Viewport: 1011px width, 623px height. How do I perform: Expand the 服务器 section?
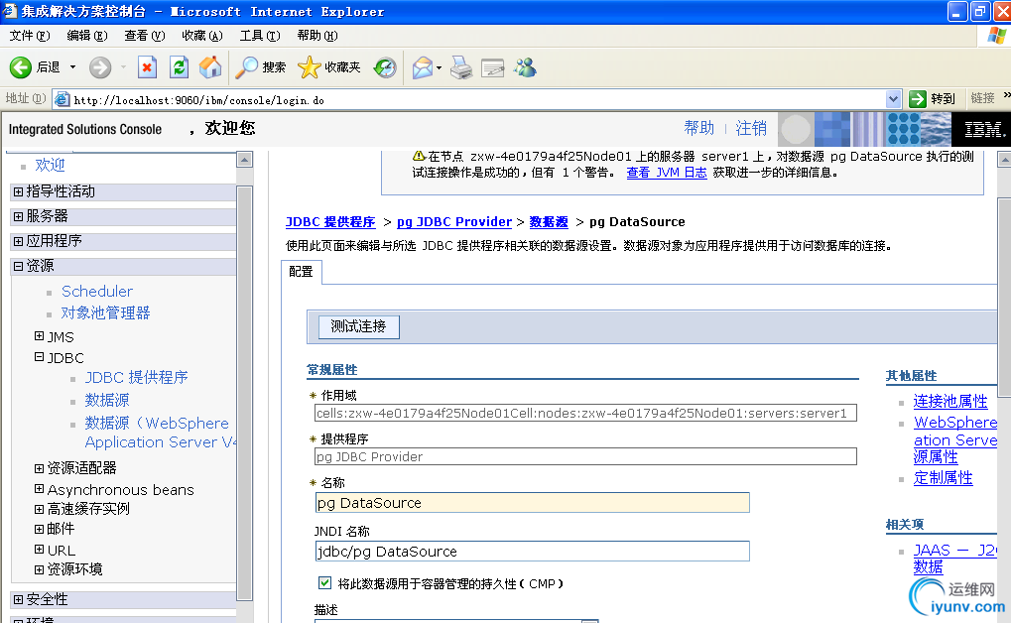[18, 216]
